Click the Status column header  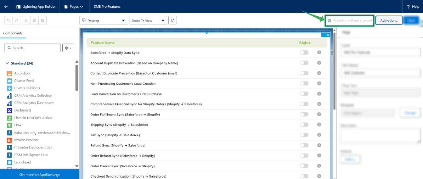(x=305, y=43)
